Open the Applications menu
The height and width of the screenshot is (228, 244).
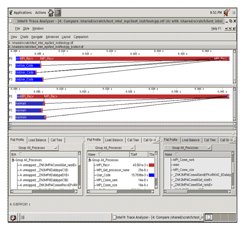point(23,13)
